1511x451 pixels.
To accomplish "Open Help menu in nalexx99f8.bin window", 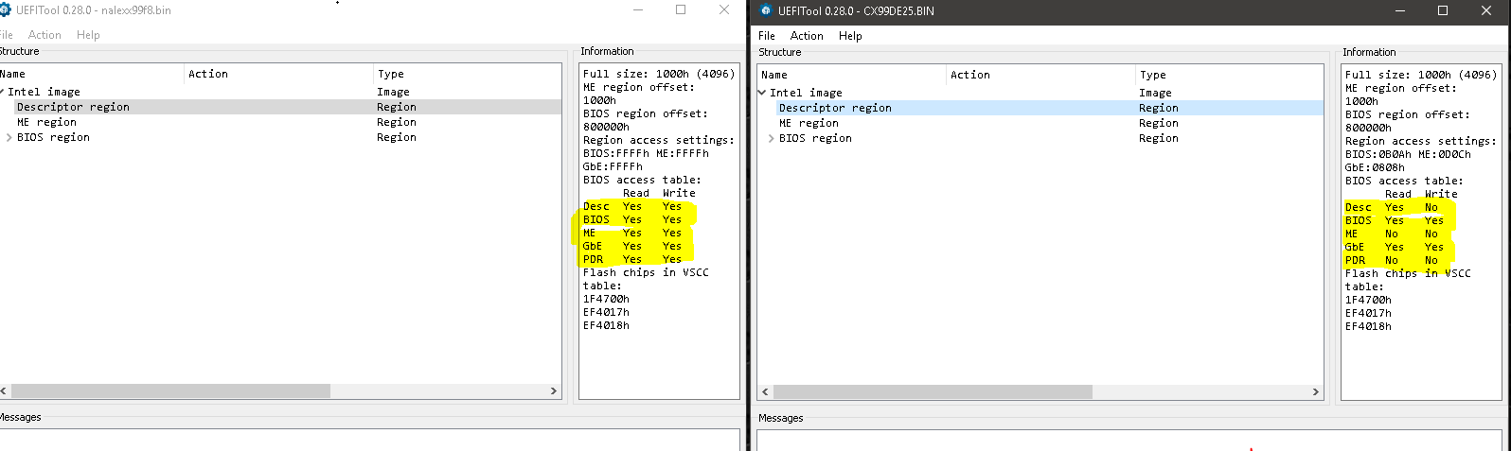I will [88, 35].
